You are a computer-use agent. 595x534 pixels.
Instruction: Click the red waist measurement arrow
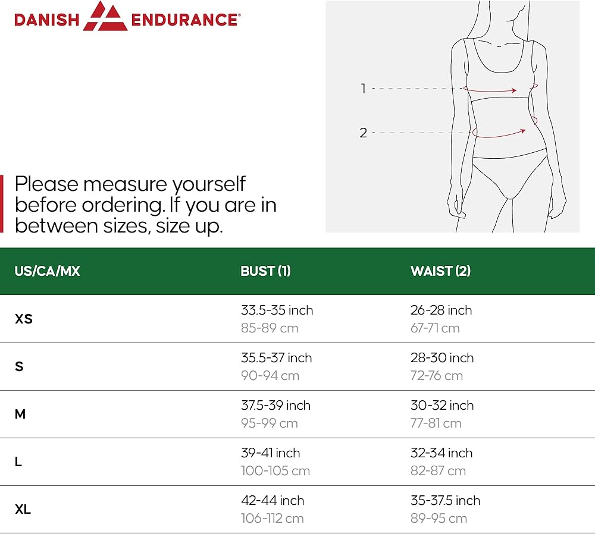point(499,134)
